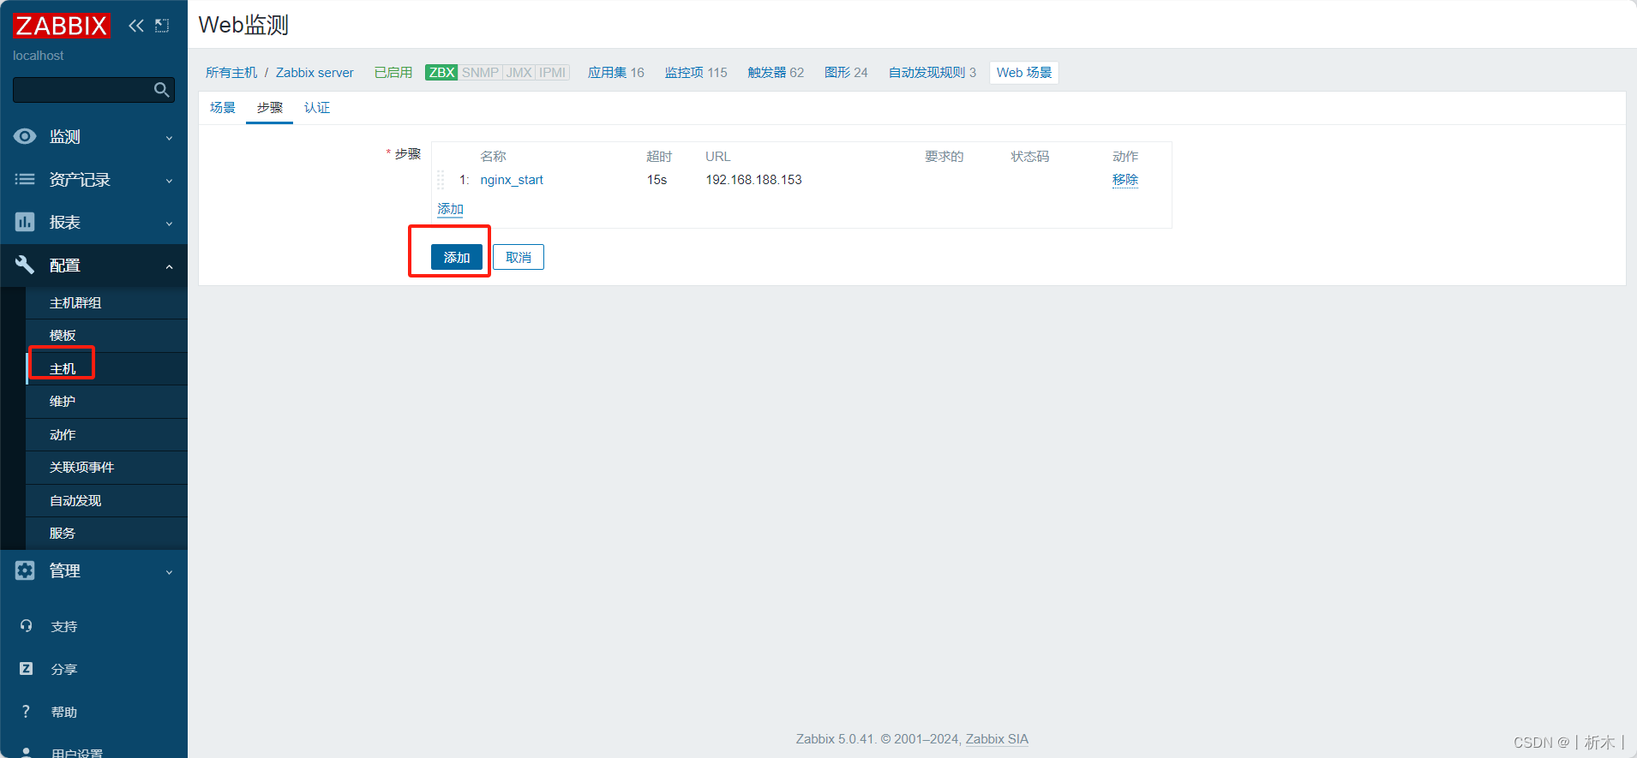Click the SNMP availability badge
This screenshot has height=758, width=1637.
[480, 73]
